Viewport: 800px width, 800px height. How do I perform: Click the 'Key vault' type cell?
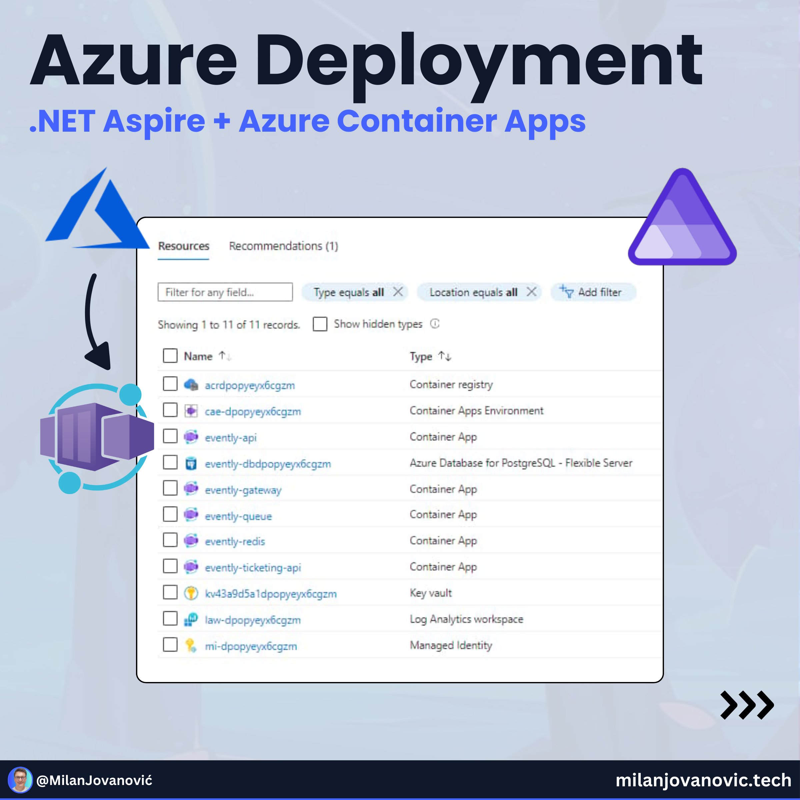coord(431,593)
